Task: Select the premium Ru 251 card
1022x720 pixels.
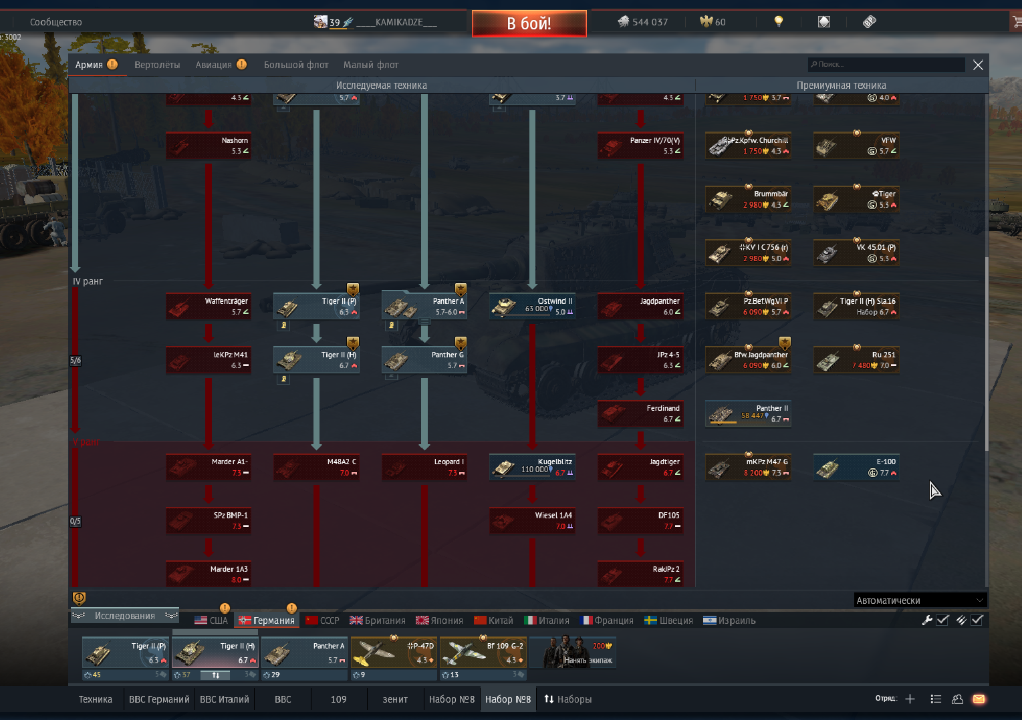Action: (x=856, y=360)
